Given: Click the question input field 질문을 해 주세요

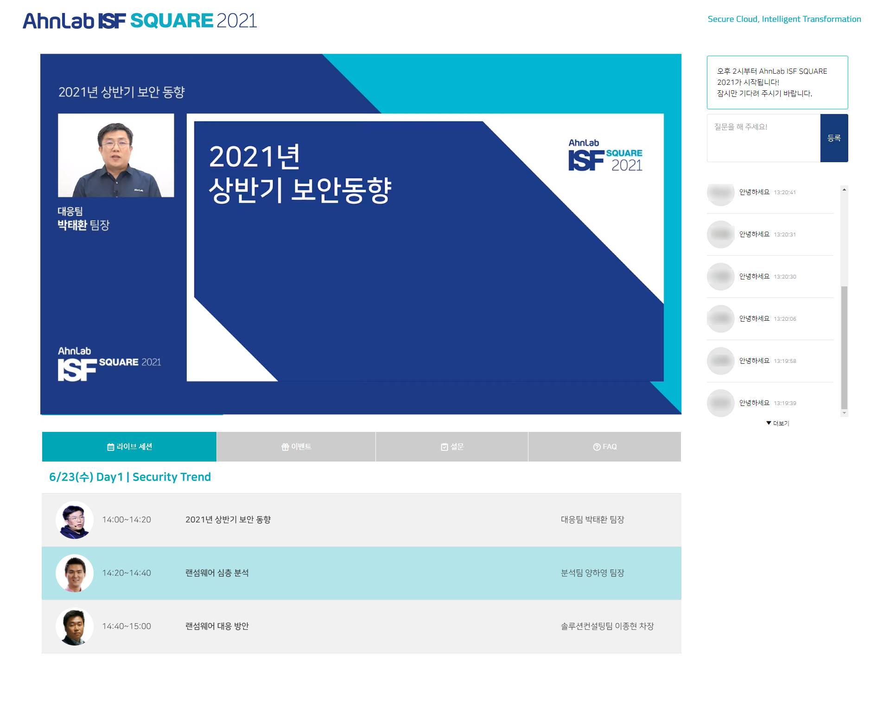Looking at the screenshot, I should pos(763,138).
